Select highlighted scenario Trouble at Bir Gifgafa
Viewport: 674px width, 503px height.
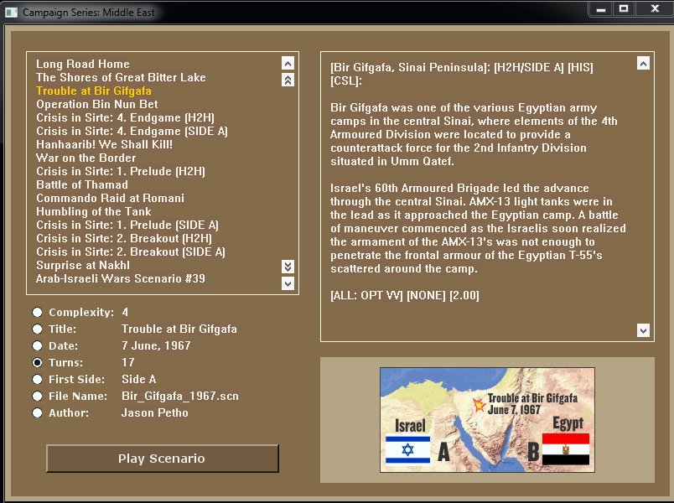(94, 91)
